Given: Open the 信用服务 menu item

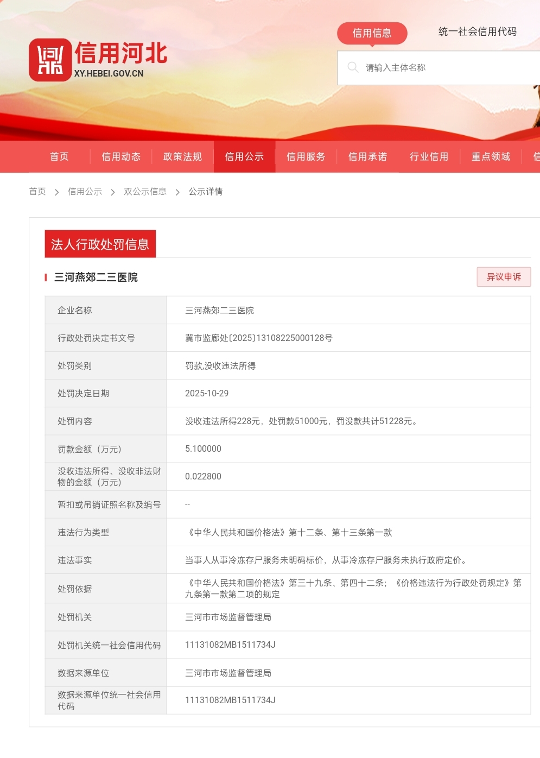Looking at the screenshot, I should click(x=306, y=156).
